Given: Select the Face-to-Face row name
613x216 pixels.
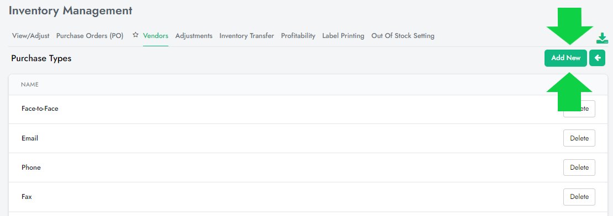Looking at the screenshot, I should click(x=40, y=109).
